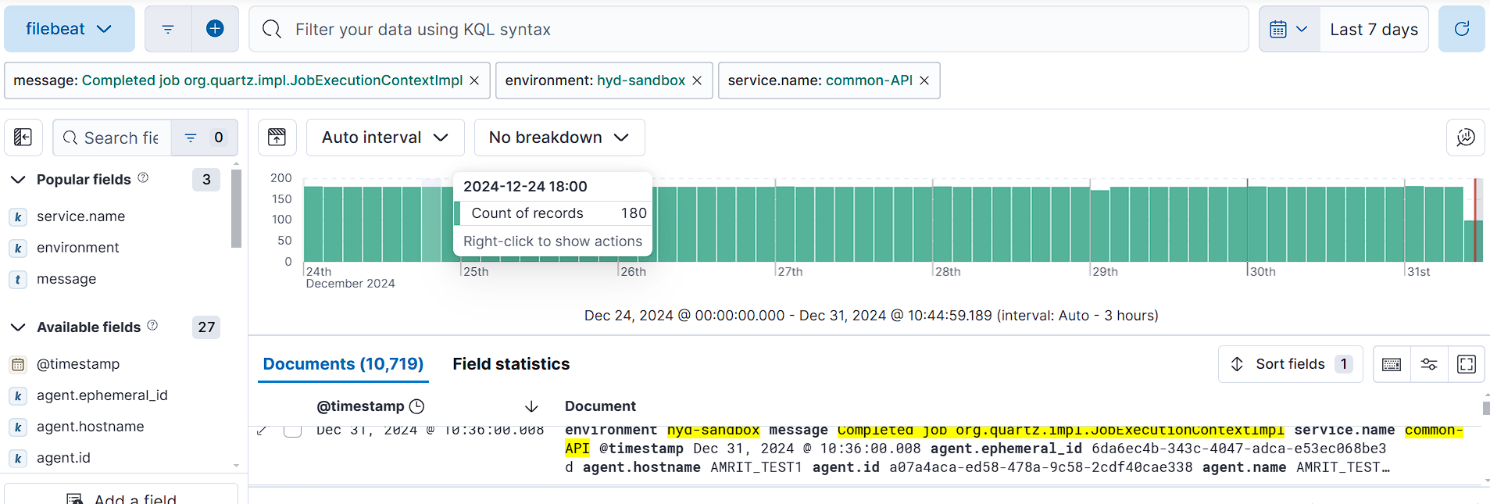
Task: Switch to the Field statistics tab
Action: tap(511, 364)
